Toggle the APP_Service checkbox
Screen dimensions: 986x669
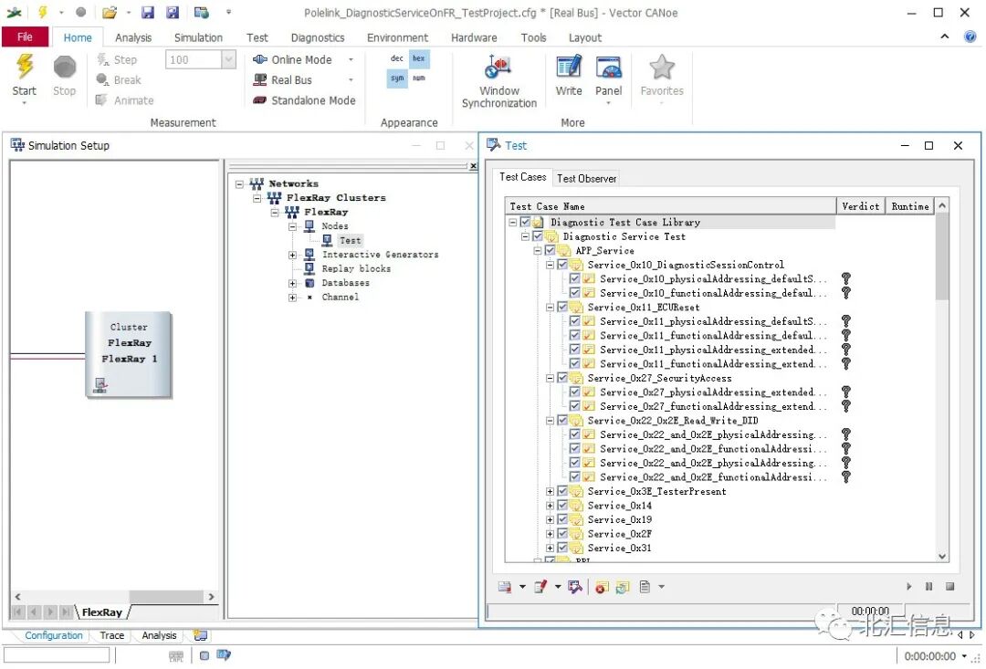coord(551,250)
